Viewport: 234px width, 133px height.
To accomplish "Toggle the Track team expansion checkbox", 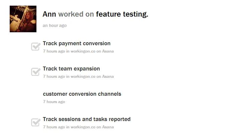I will click(36, 72).
